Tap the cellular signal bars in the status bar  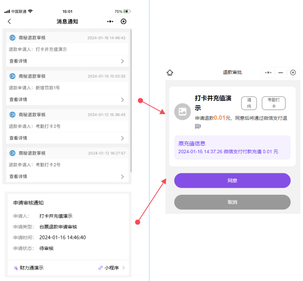pyautogui.click(x=7, y=12)
